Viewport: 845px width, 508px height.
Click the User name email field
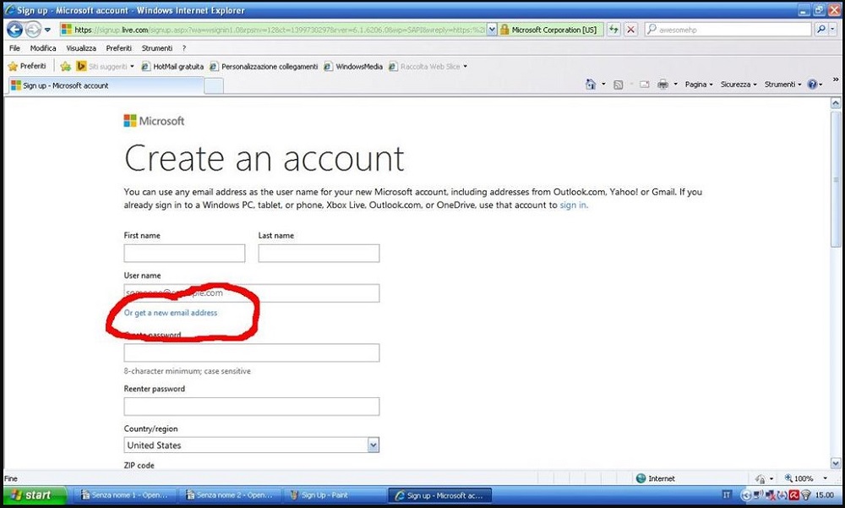coord(252,293)
